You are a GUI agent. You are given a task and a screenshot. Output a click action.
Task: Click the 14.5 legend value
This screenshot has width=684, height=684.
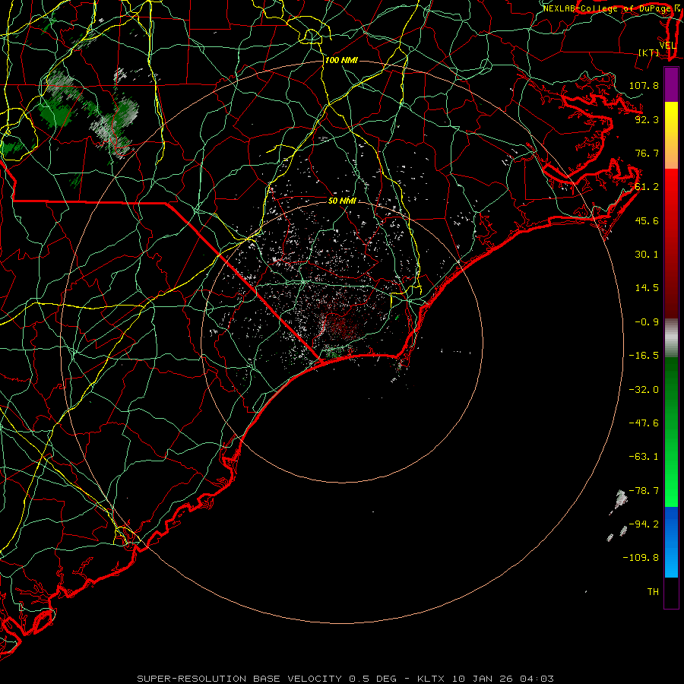coord(647,288)
